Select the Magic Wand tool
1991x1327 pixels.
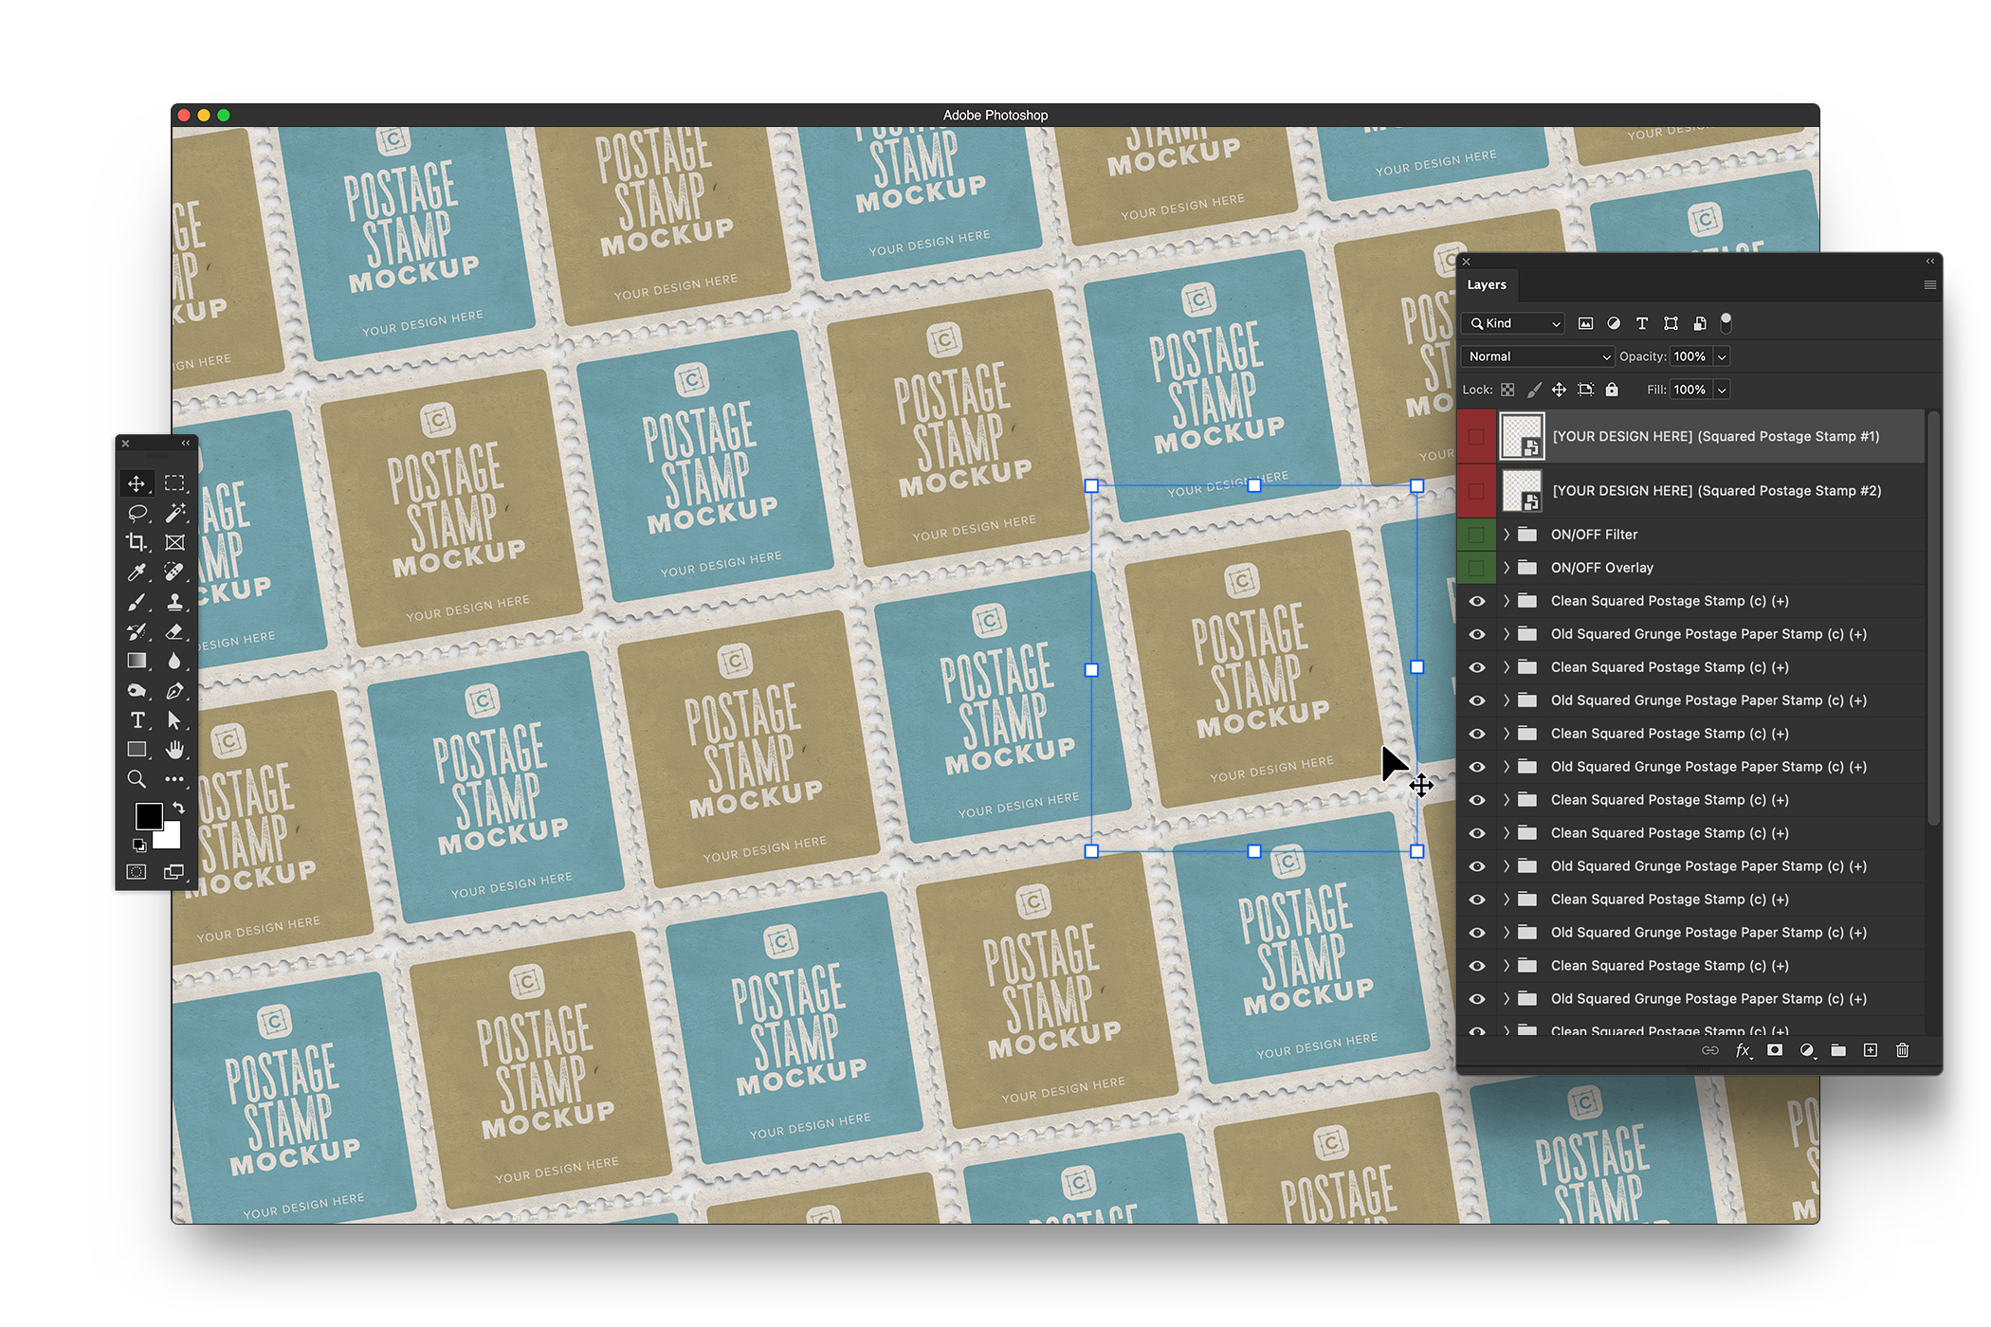pos(174,513)
